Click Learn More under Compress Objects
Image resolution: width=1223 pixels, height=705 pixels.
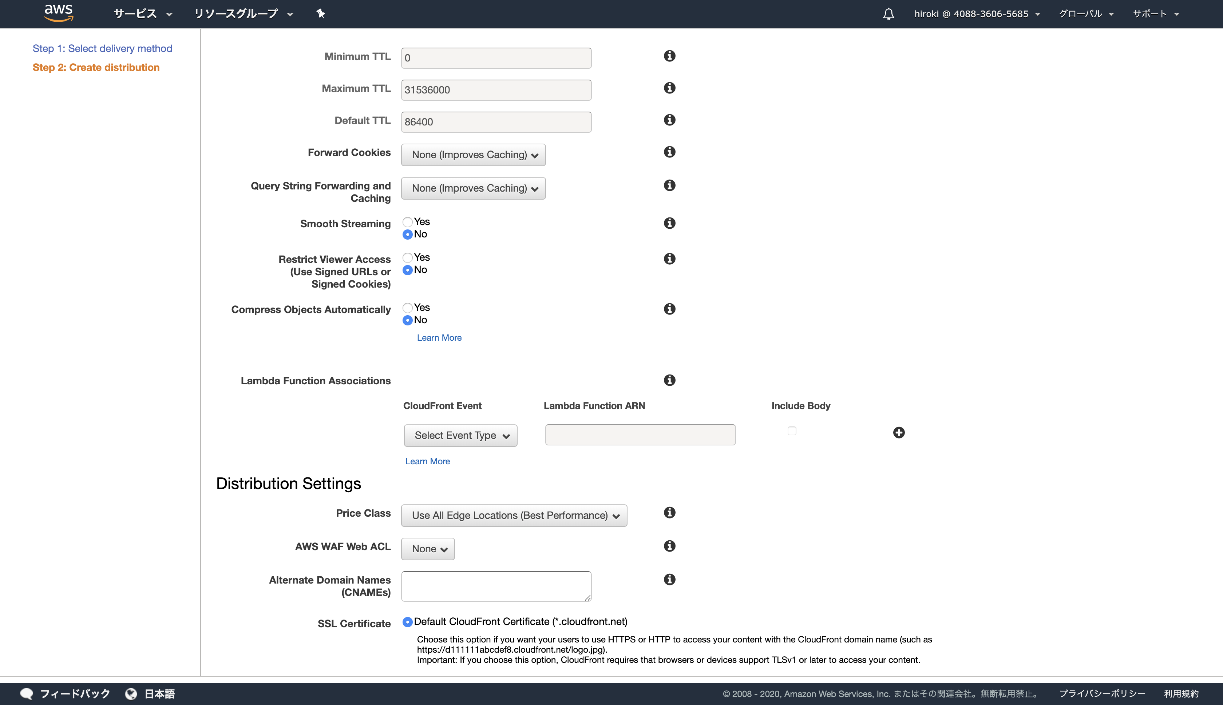[x=439, y=337]
